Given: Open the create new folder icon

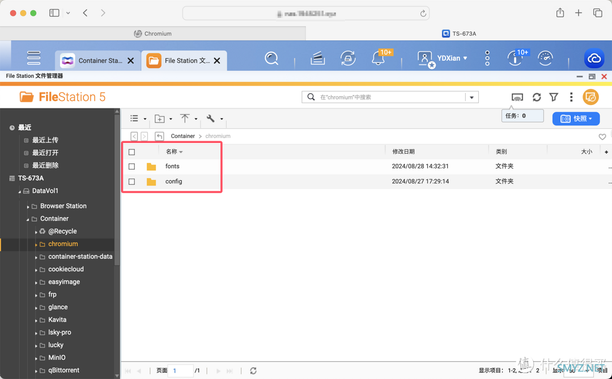Looking at the screenshot, I should coord(160,119).
